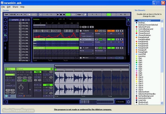This screenshot has height=114, width=166.
Task: Click the clip activator icon in Clip header
Action: (6, 69)
